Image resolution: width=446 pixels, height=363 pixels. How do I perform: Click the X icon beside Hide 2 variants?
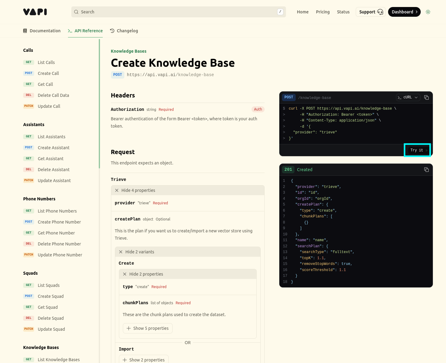point(121,252)
